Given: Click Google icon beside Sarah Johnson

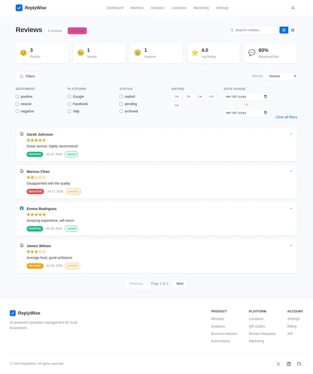Looking at the screenshot, I should pos(22,134).
